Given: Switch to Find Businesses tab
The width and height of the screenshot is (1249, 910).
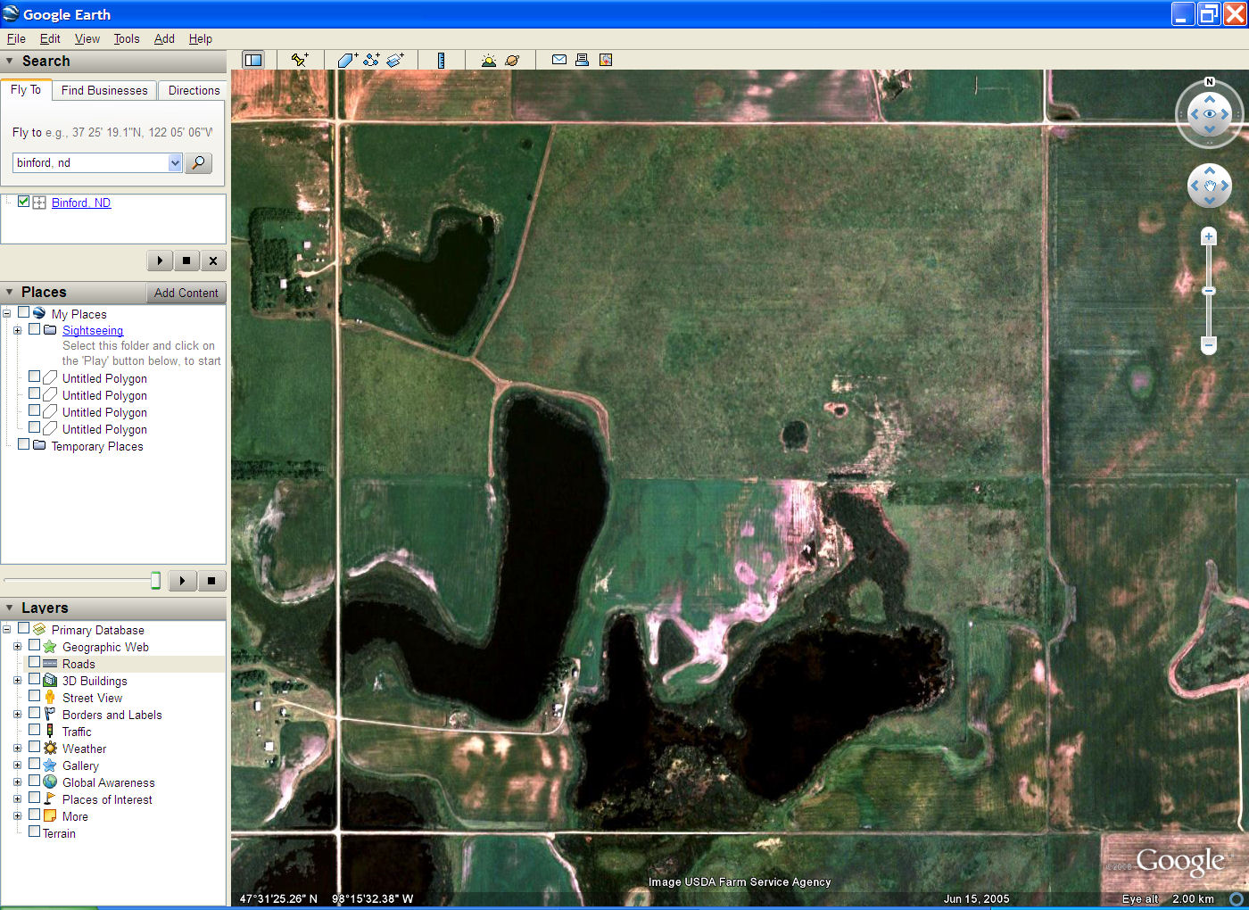Looking at the screenshot, I should pyautogui.click(x=104, y=90).
